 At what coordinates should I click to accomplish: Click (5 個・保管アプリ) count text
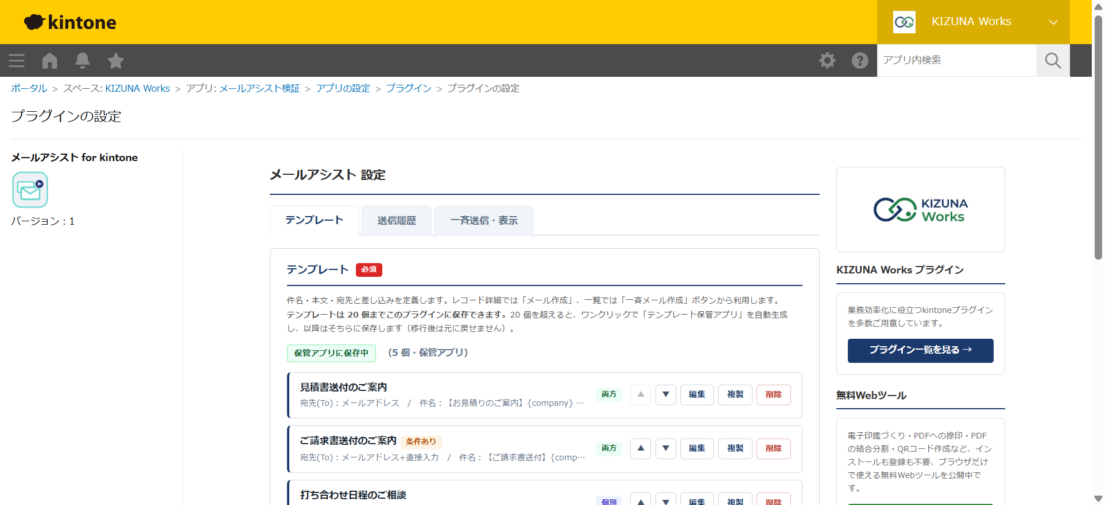(428, 353)
